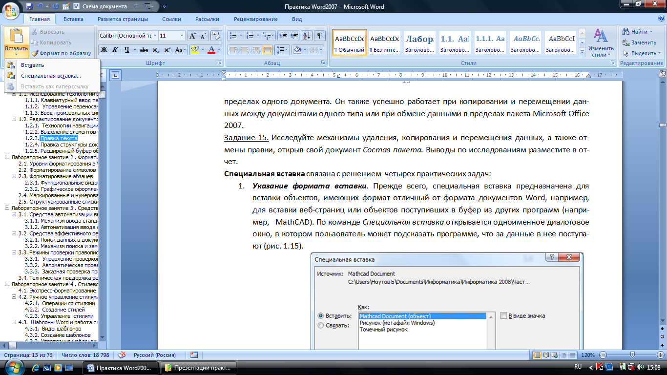This screenshot has width=667, height=375.
Task: Open the Ссылки ribbon tab
Action: [172, 19]
